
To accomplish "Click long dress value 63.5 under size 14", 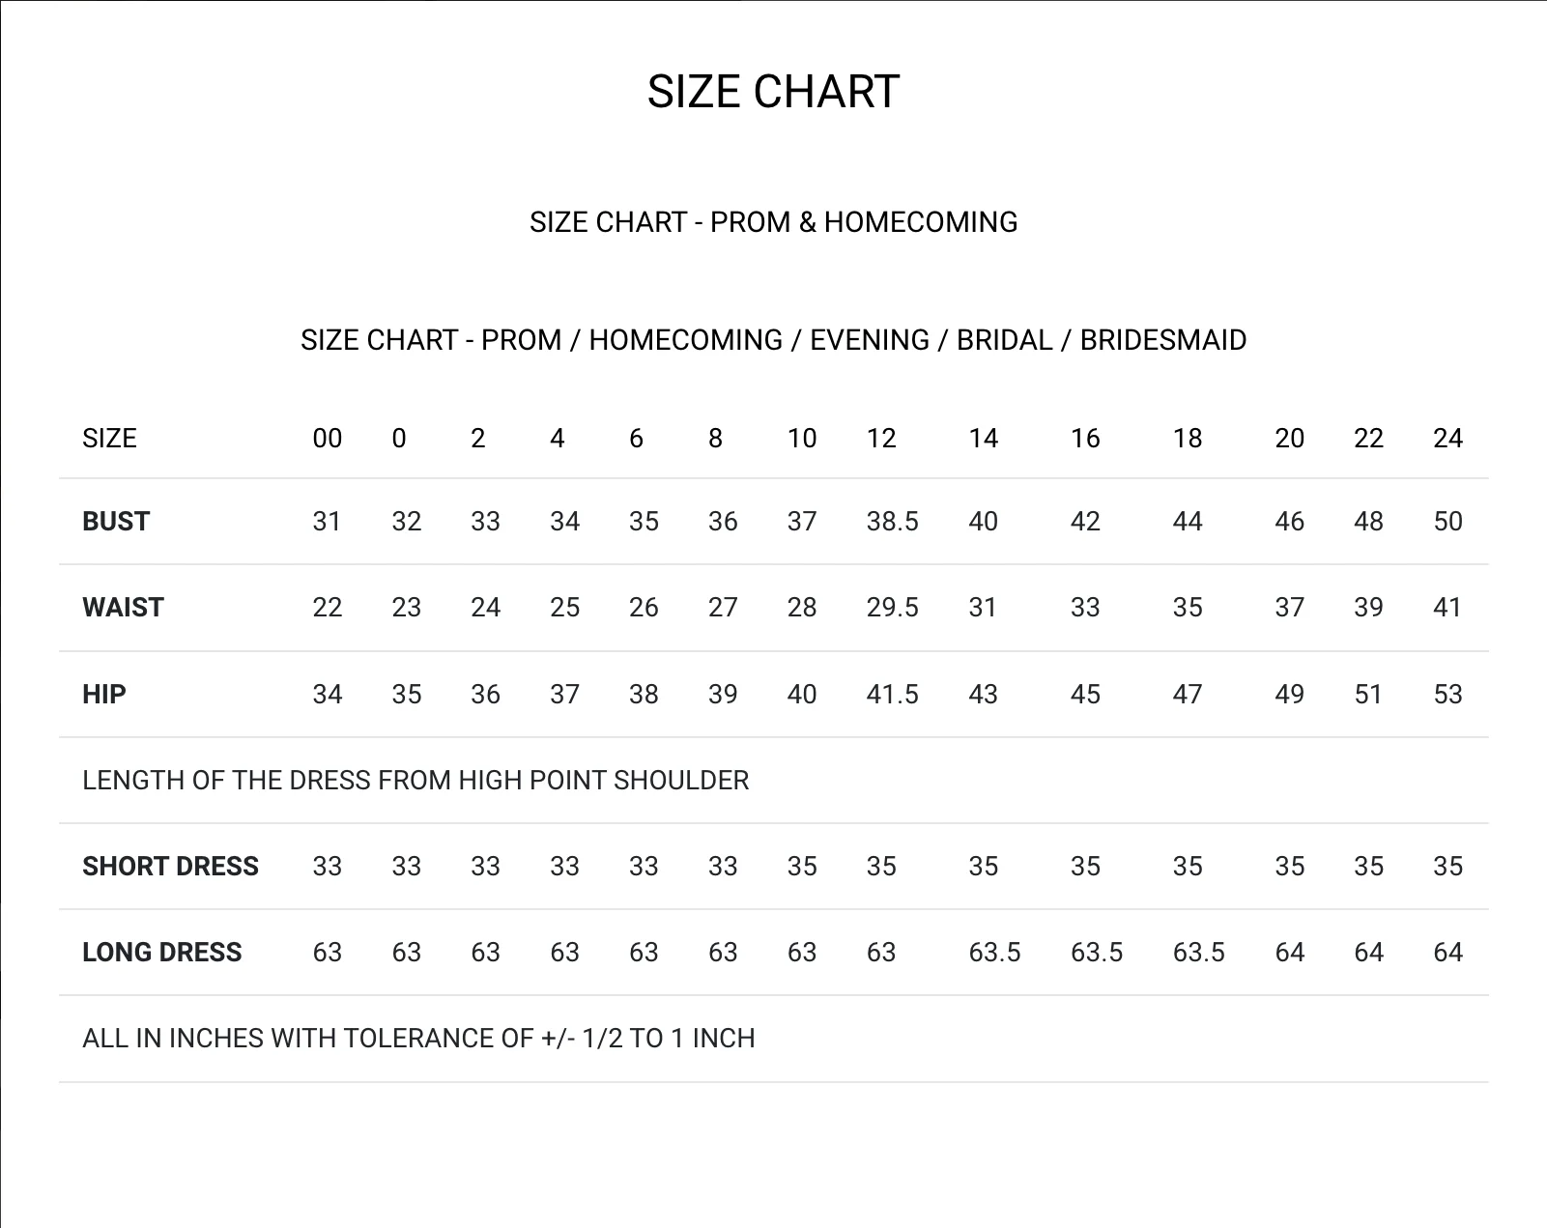I will point(994,952).
